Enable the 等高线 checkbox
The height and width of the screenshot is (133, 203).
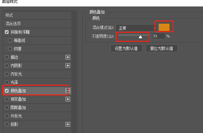10,40
